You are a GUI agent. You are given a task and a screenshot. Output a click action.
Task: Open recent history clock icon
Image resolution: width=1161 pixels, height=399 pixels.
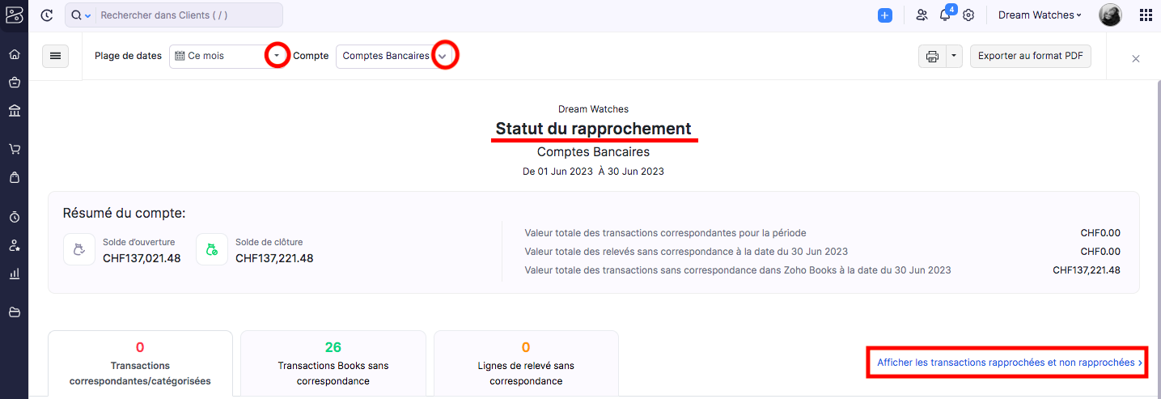(47, 15)
